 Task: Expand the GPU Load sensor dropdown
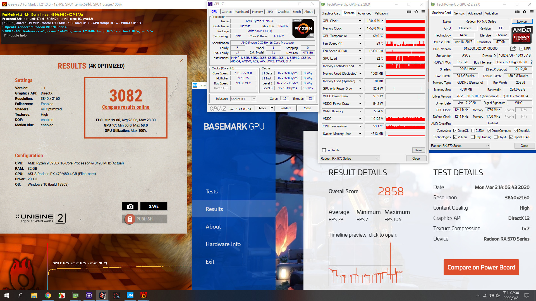point(360,59)
